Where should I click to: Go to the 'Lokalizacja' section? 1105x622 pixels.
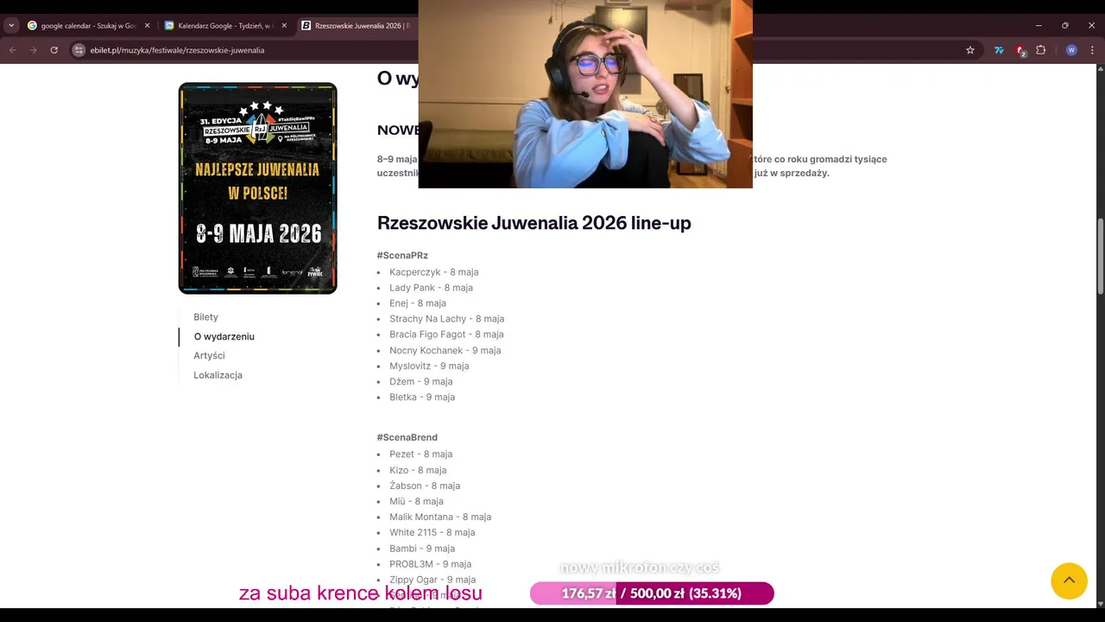(218, 375)
